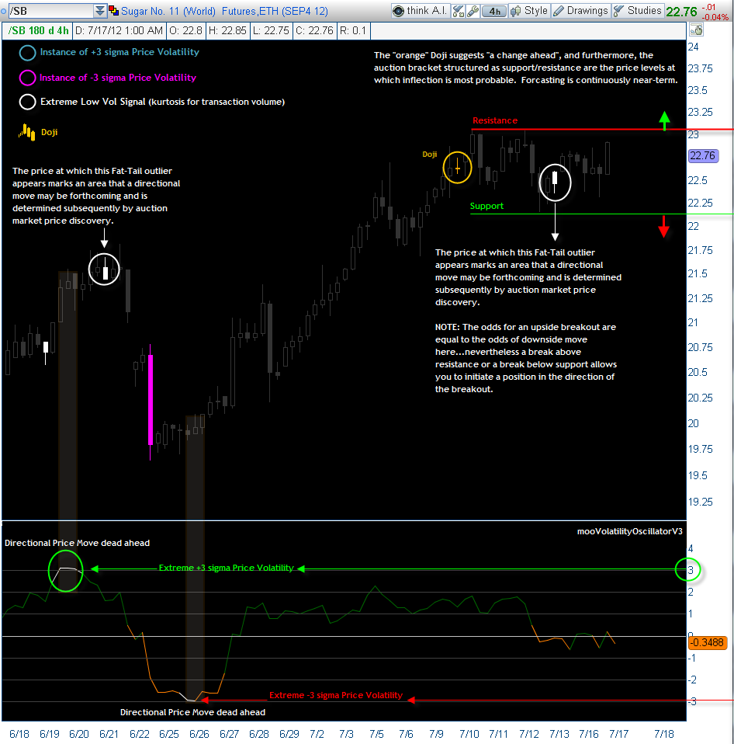This screenshot has width=734, height=744.
Task: Click the '/SB 180 d 4h' chart label
Action: (x=39, y=31)
